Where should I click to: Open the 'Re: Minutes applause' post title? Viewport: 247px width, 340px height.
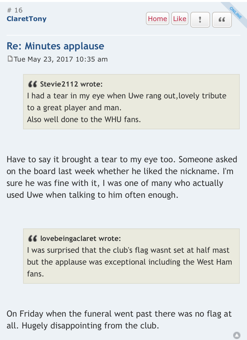click(55, 46)
